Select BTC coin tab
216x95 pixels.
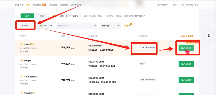click(x=61, y=16)
